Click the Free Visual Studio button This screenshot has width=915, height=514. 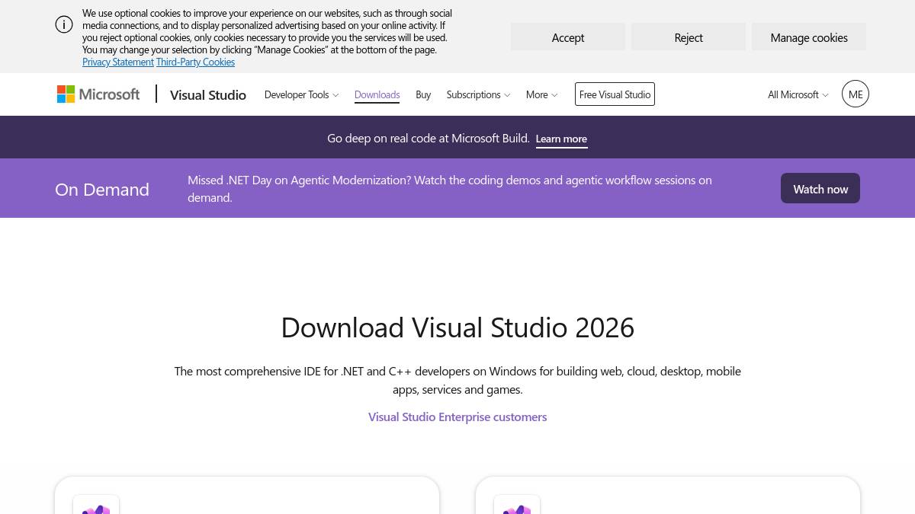pos(615,94)
